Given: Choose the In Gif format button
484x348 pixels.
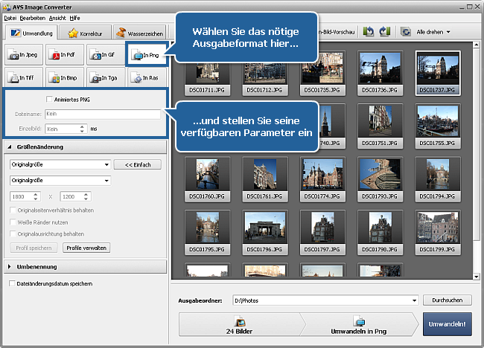Looking at the screenshot, I should pyautogui.click(x=105, y=55).
